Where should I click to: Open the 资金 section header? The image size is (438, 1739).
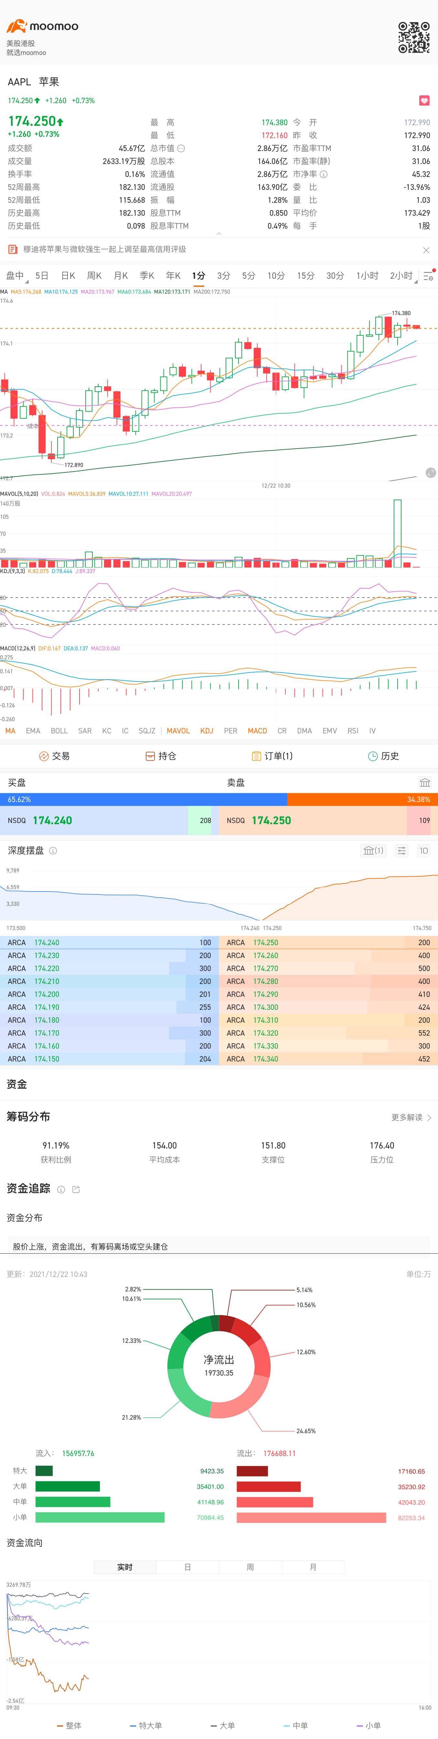click(17, 1084)
